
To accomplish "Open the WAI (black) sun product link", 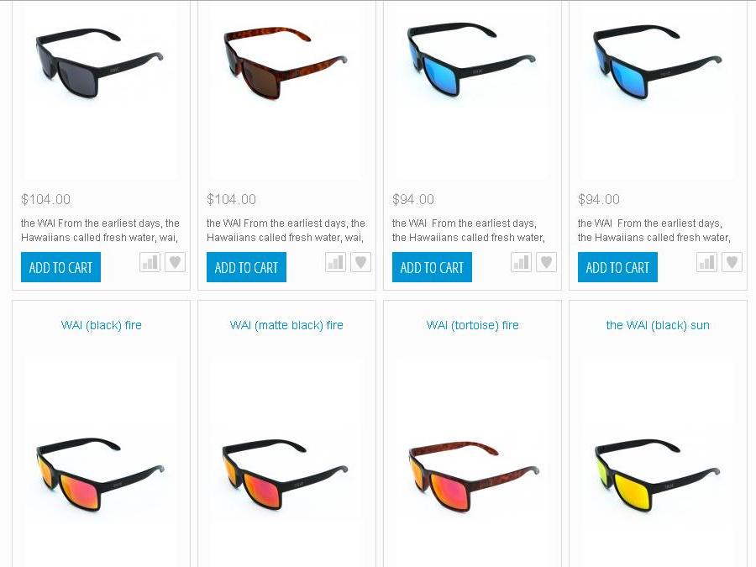I will coord(658,325).
